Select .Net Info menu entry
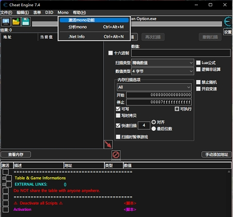The height and width of the screenshot is (217, 233). (94, 37)
